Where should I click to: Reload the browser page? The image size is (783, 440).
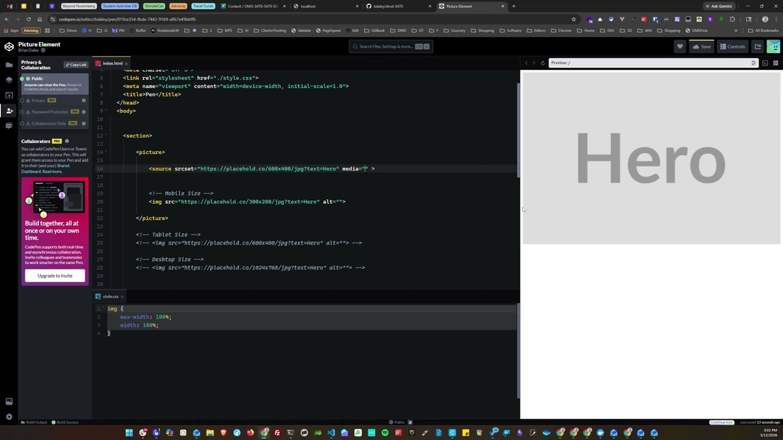click(x=28, y=19)
